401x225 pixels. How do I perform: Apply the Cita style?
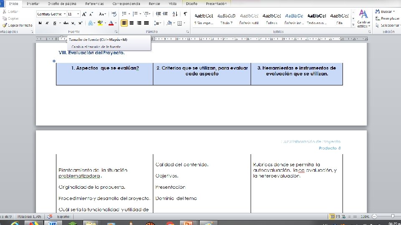click(339, 19)
